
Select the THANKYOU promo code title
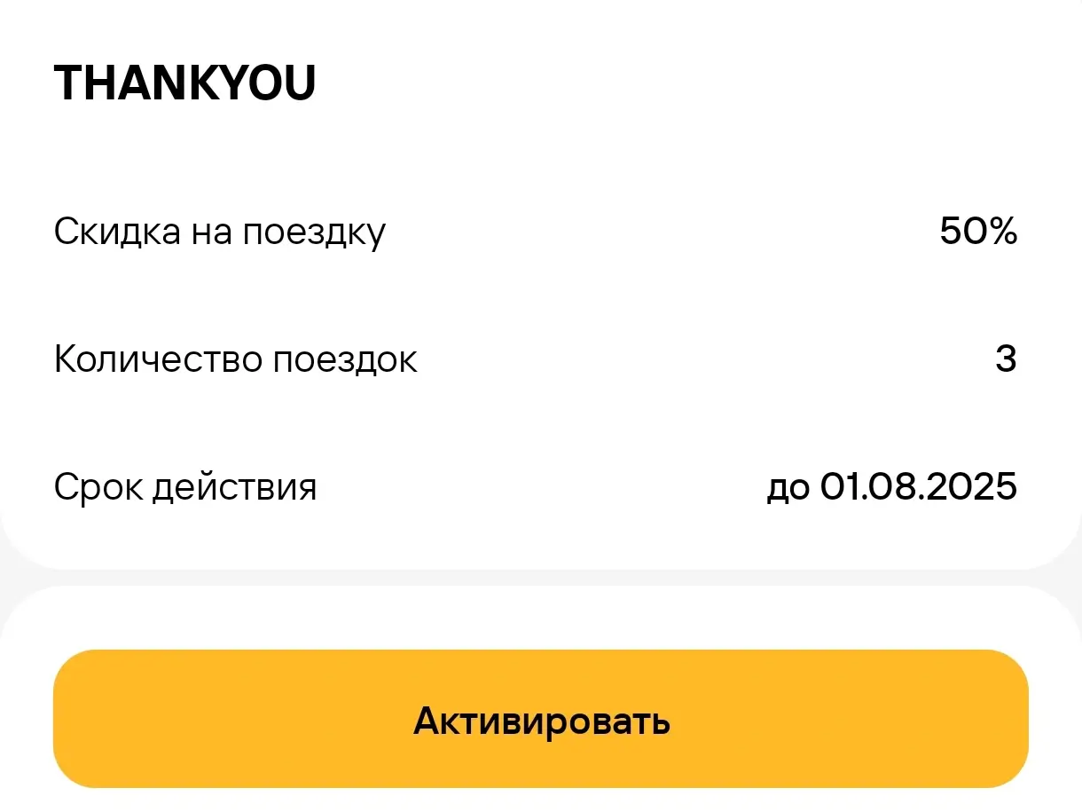point(185,84)
